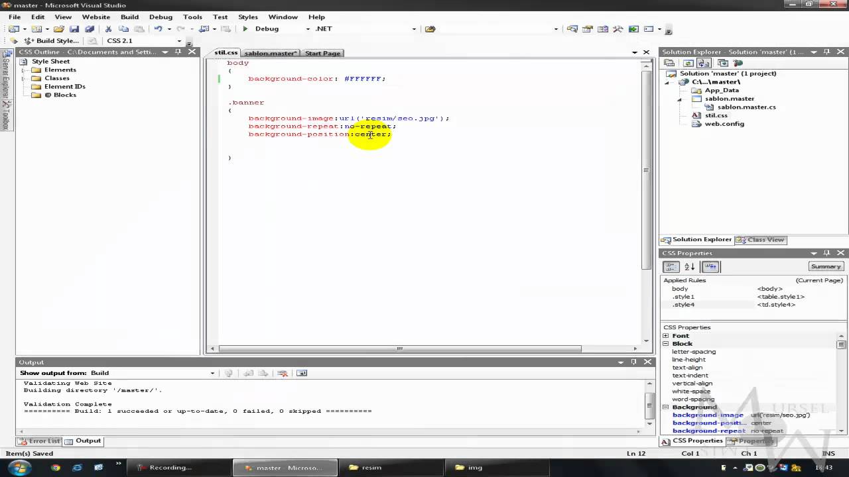Pin the CSS Outline panel with auto-hide icon
The height and width of the screenshot is (477, 849).
(x=178, y=52)
